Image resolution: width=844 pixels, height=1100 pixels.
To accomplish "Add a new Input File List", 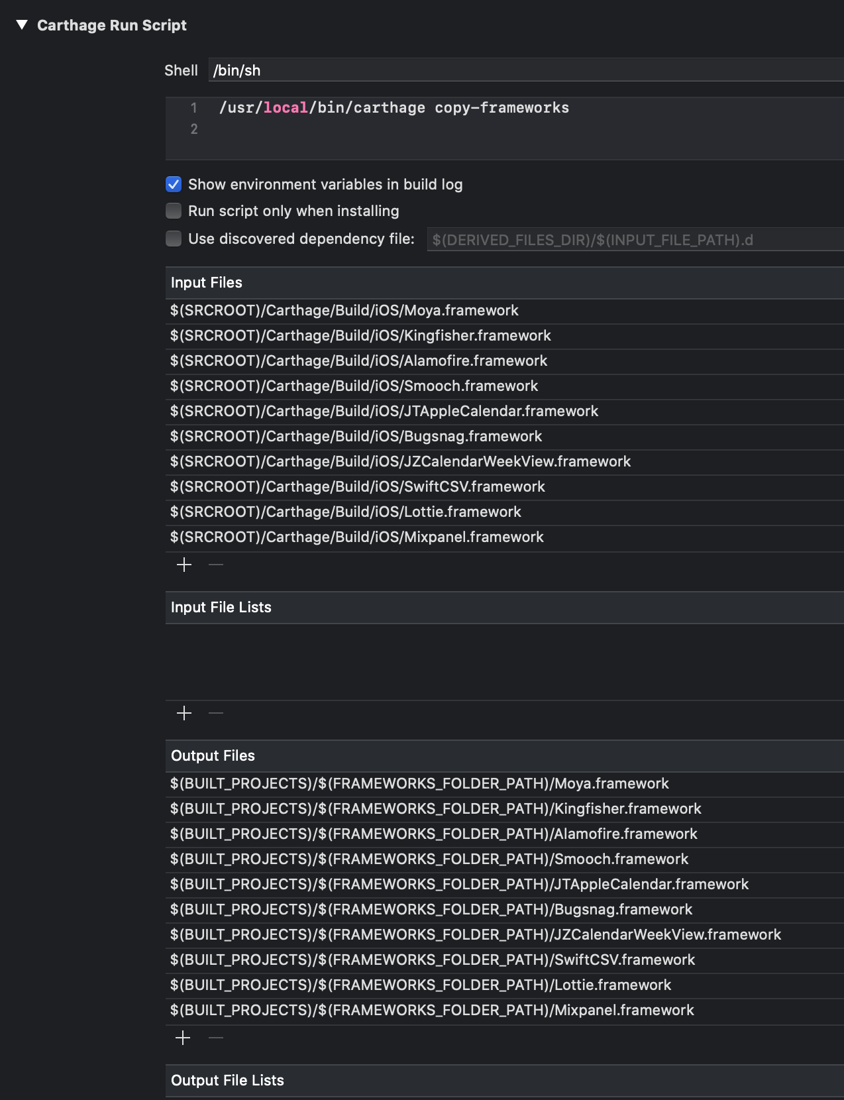I will (184, 713).
